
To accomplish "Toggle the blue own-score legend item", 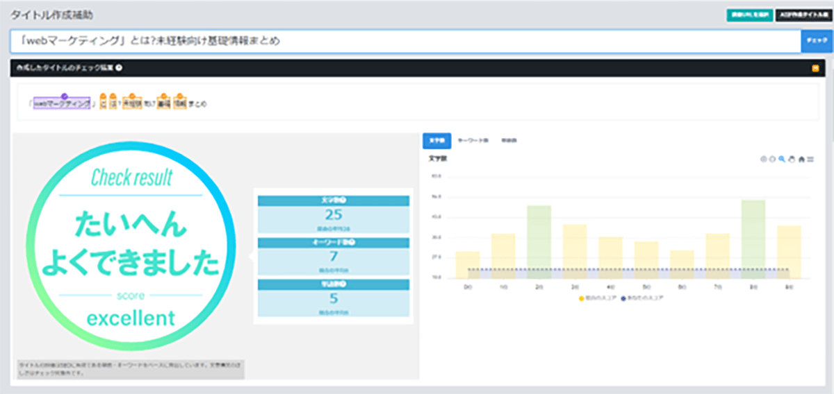I will (637, 298).
